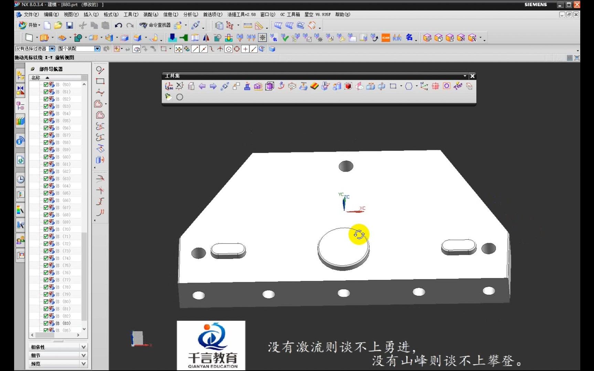Click the iCAM icon in the toolbar

pyautogui.click(x=385, y=37)
